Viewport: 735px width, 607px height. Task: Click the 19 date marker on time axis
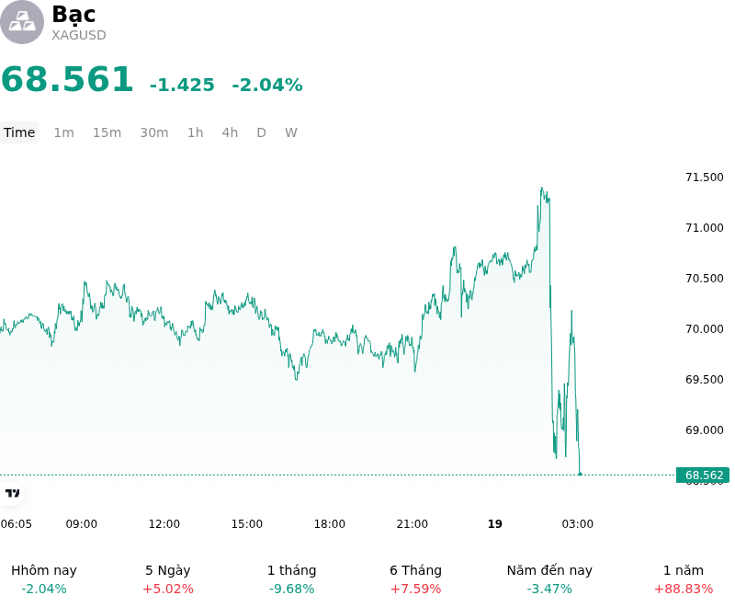pos(495,524)
